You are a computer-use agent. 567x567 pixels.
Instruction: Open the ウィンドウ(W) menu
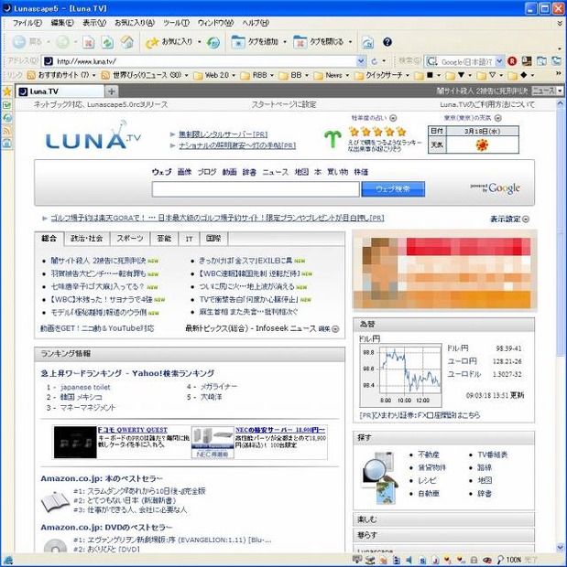(215, 23)
